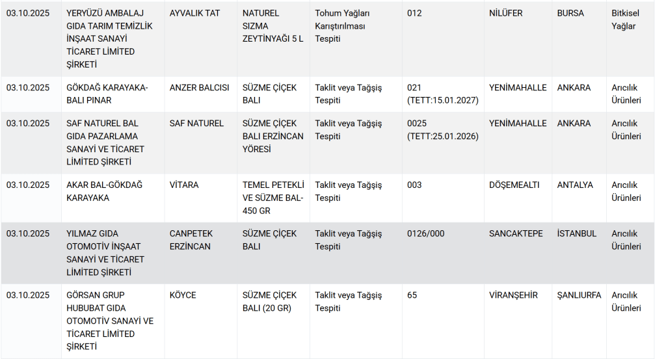The image size is (666, 359).
Task: Select the VİTARA brand cell
Action: 184,185
